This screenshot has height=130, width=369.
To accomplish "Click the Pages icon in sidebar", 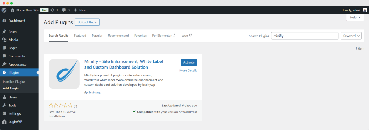I will (4, 48).
